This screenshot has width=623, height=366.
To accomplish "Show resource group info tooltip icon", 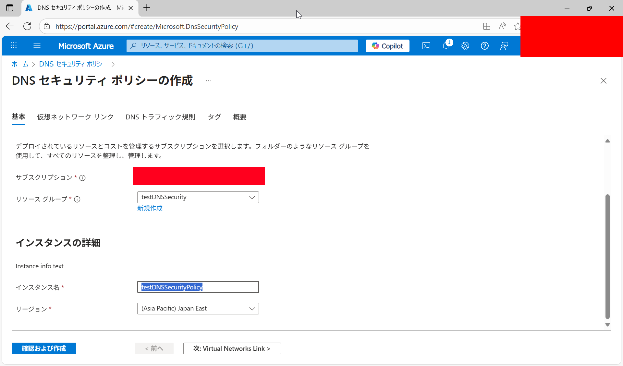I will (77, 200).
